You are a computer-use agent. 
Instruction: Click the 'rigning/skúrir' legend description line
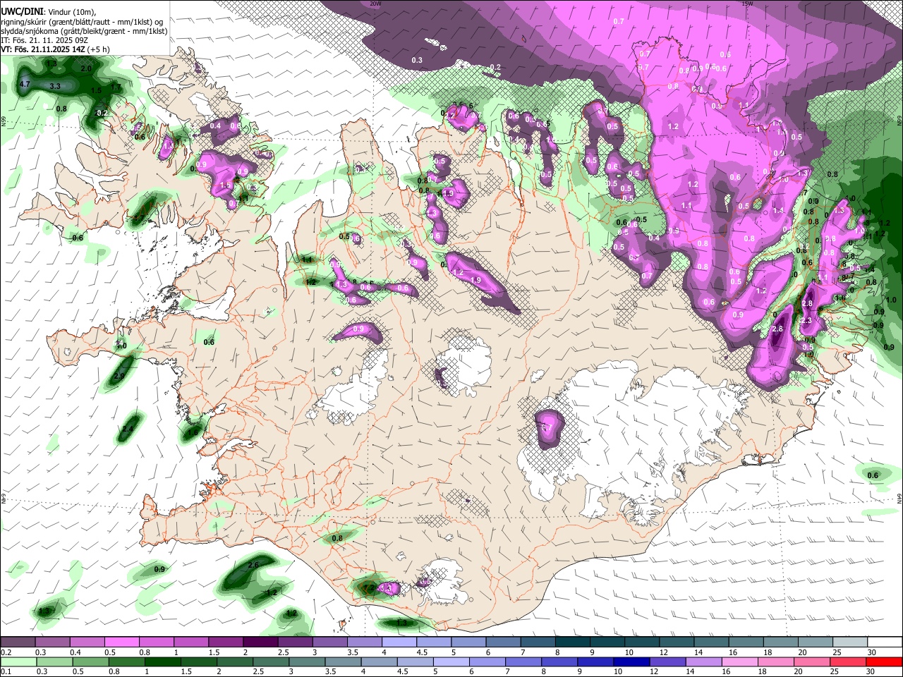tap(83, 22)
